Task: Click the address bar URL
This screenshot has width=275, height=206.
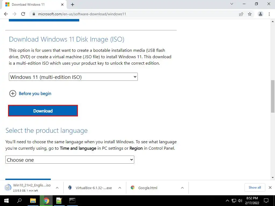Action: [x=82, y=14]
